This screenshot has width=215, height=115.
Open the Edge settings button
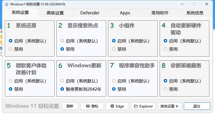click(117, 106)
